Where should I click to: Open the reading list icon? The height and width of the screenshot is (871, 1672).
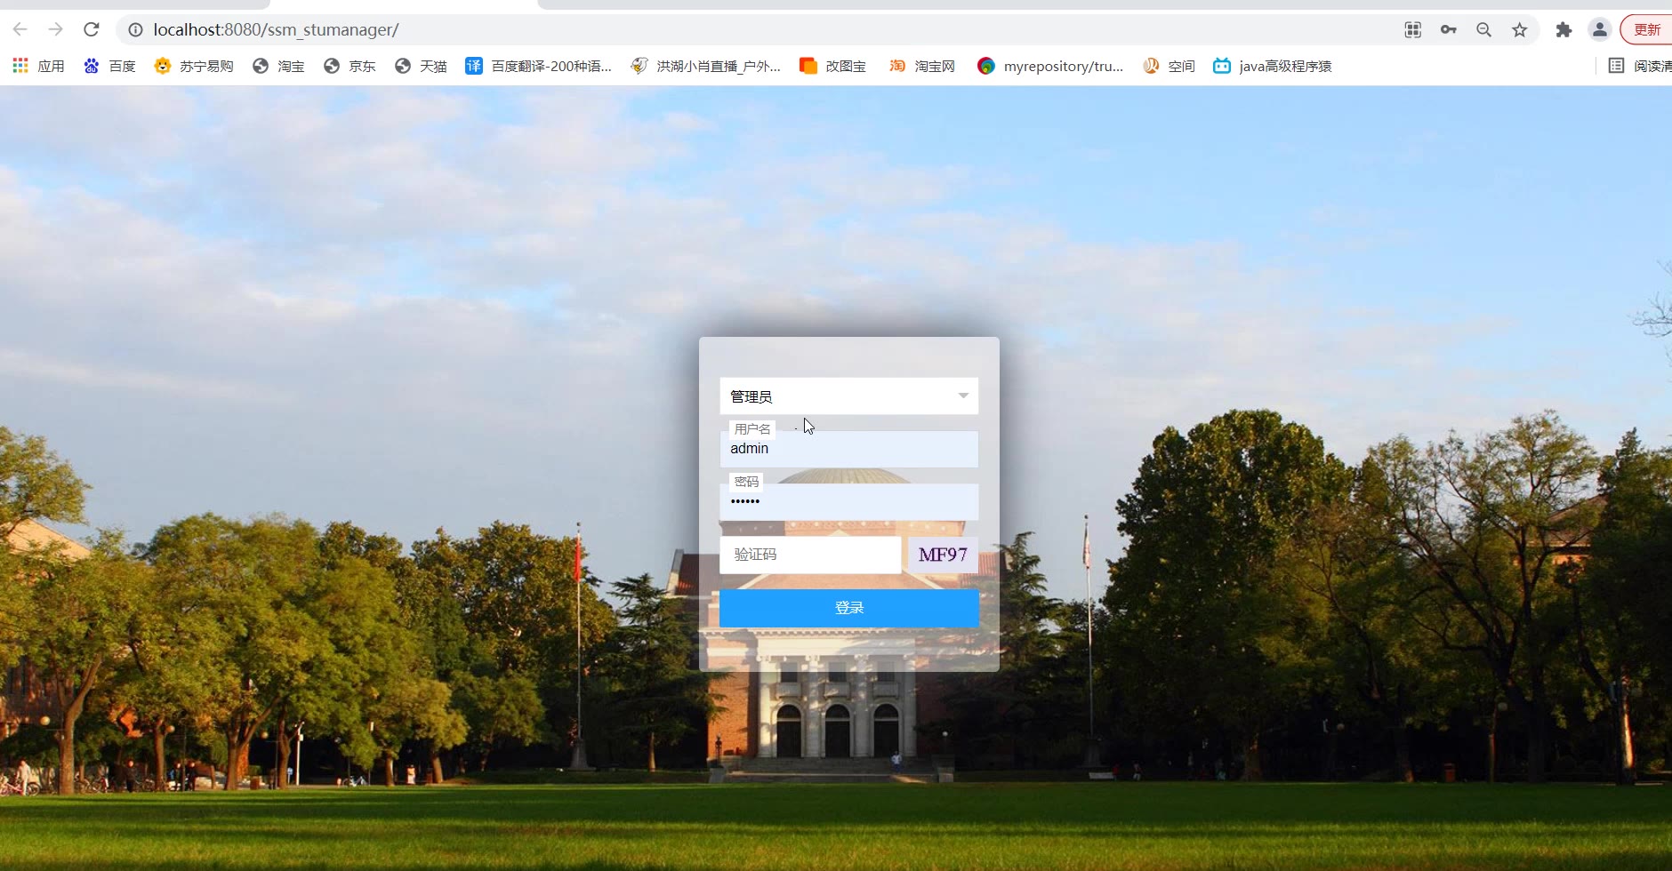(1617, 66)
